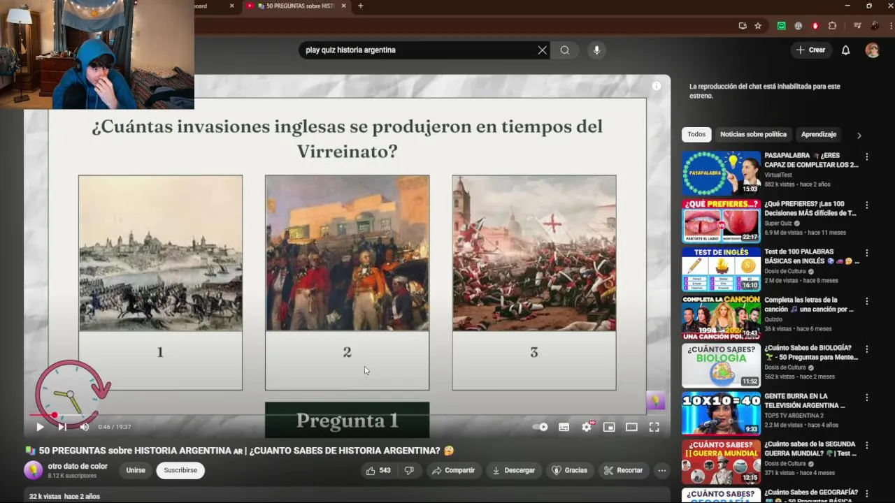895x503 pixels.
Task: Enable theater mode in the player
Action: (x=631, y=427)
